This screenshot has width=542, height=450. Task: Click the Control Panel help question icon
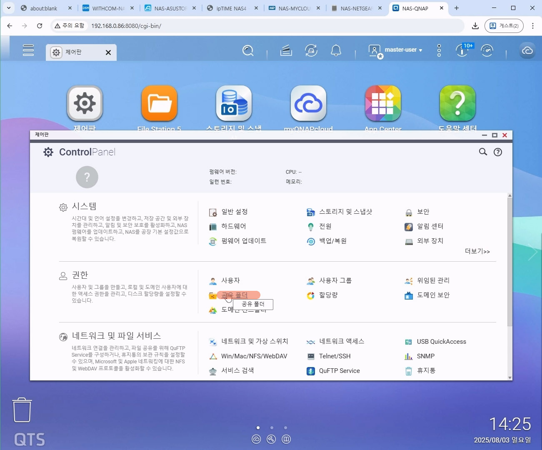click(497, 152)
